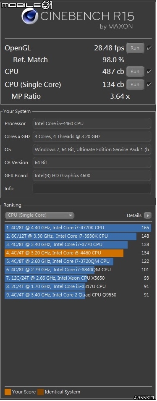Toggle the CPU test checkbox
This screenshot has height=401, width=157.
tap(149, 72)
